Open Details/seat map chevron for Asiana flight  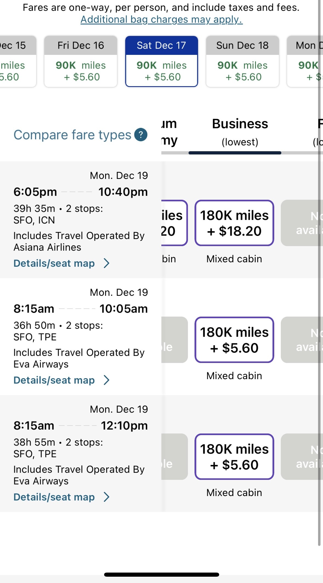107,263
